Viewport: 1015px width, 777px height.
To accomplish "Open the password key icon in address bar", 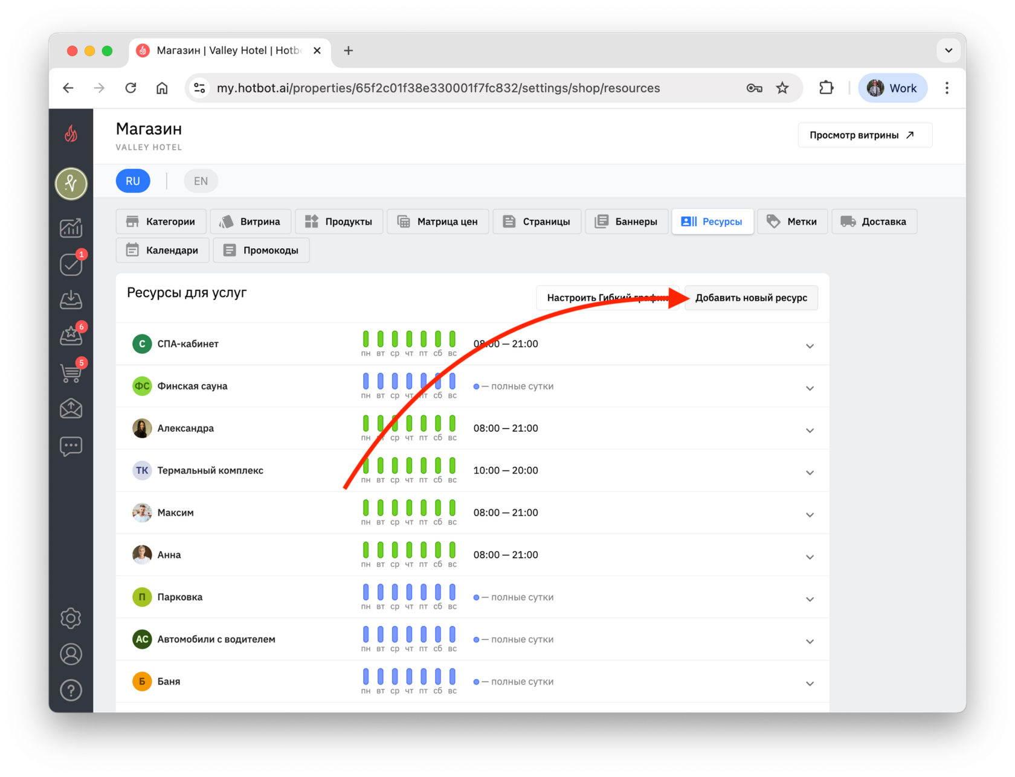I will (754, 88).
